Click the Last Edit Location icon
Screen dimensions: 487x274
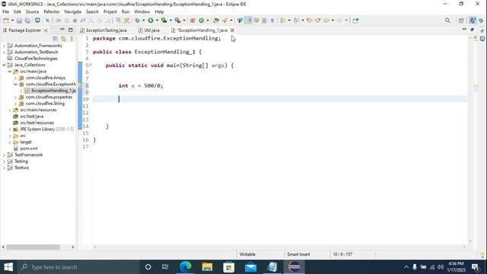pos(310,21)
